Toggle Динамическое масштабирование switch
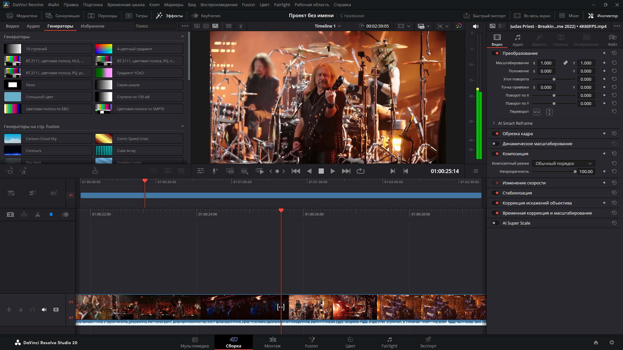The height and width of the screenshot is (350, 623). [495, 144]
